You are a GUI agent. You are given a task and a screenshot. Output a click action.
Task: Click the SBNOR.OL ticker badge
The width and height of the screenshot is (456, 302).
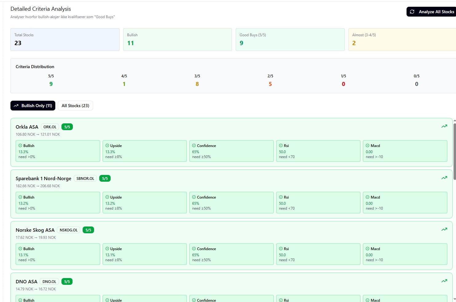pos(85,179)
